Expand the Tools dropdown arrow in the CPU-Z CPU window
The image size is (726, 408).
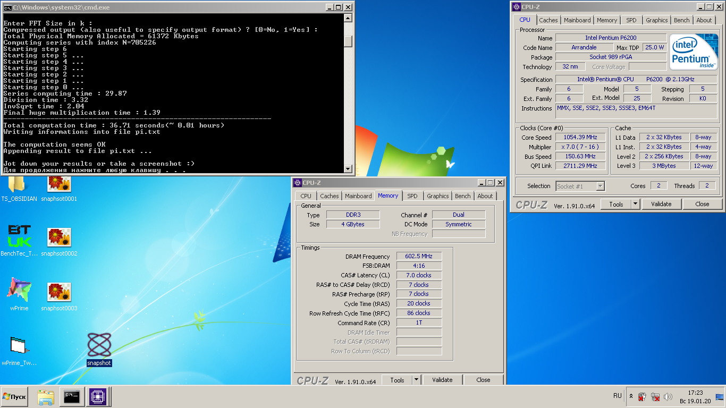click(x=635, y=204)
